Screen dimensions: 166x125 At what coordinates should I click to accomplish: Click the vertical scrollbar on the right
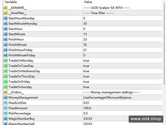click(x=164, y=44)
